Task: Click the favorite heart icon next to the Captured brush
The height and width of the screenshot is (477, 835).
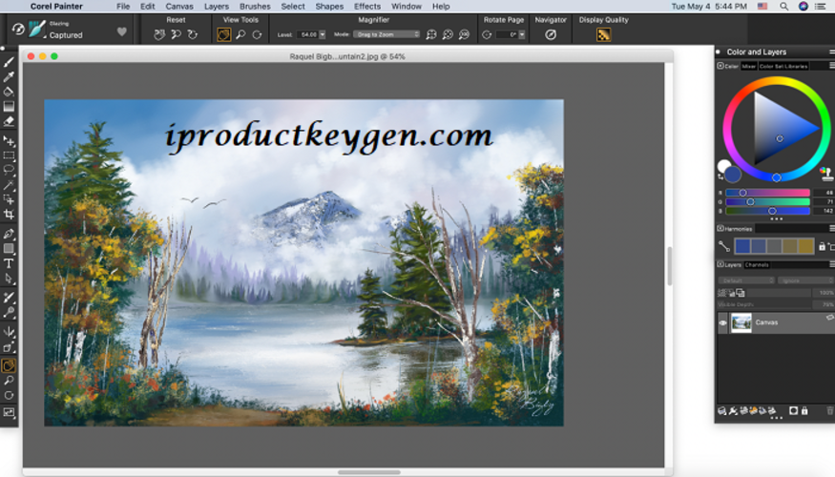Action: coord(121,31)
